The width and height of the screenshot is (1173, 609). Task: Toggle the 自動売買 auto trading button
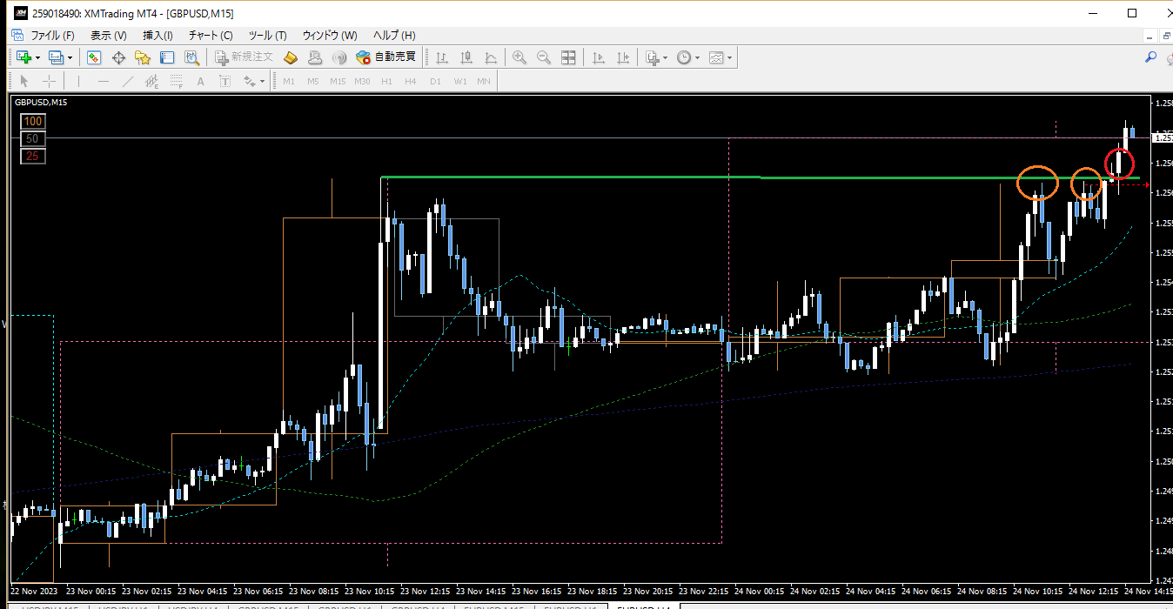pyautogui.click(x=387, y=57)
